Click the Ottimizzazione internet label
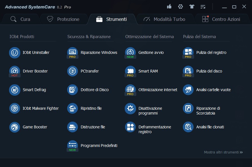The image size is (252, 167). (x=158, y=90)
